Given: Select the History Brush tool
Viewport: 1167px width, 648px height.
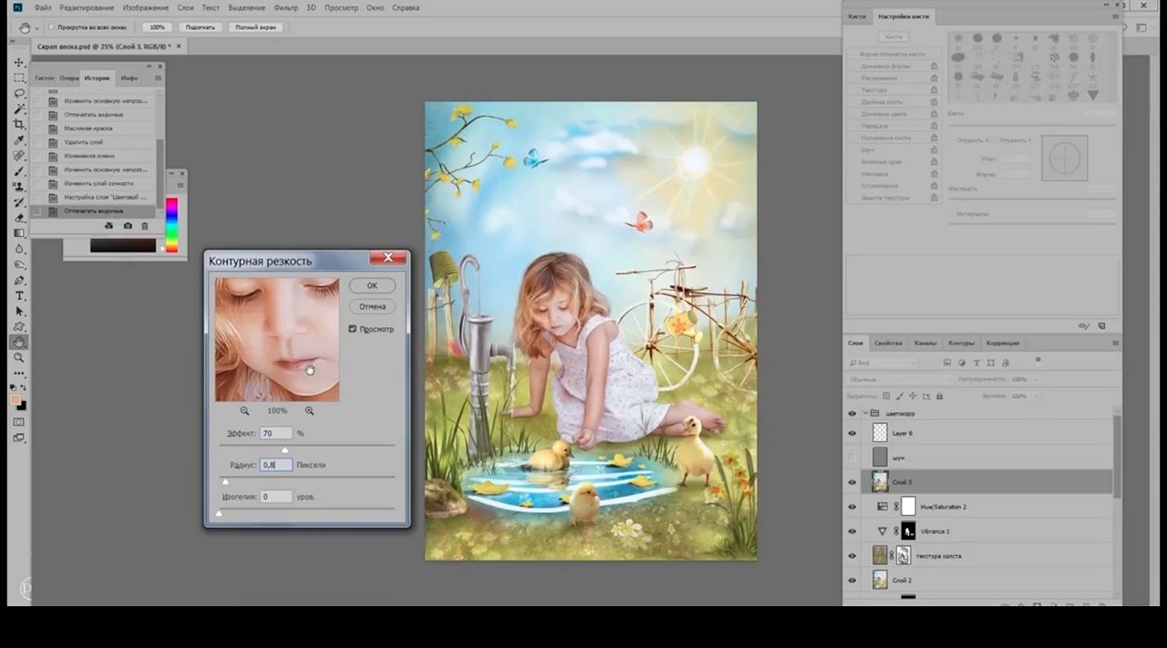Looking at the screenshot, I should tap(19, 201).
